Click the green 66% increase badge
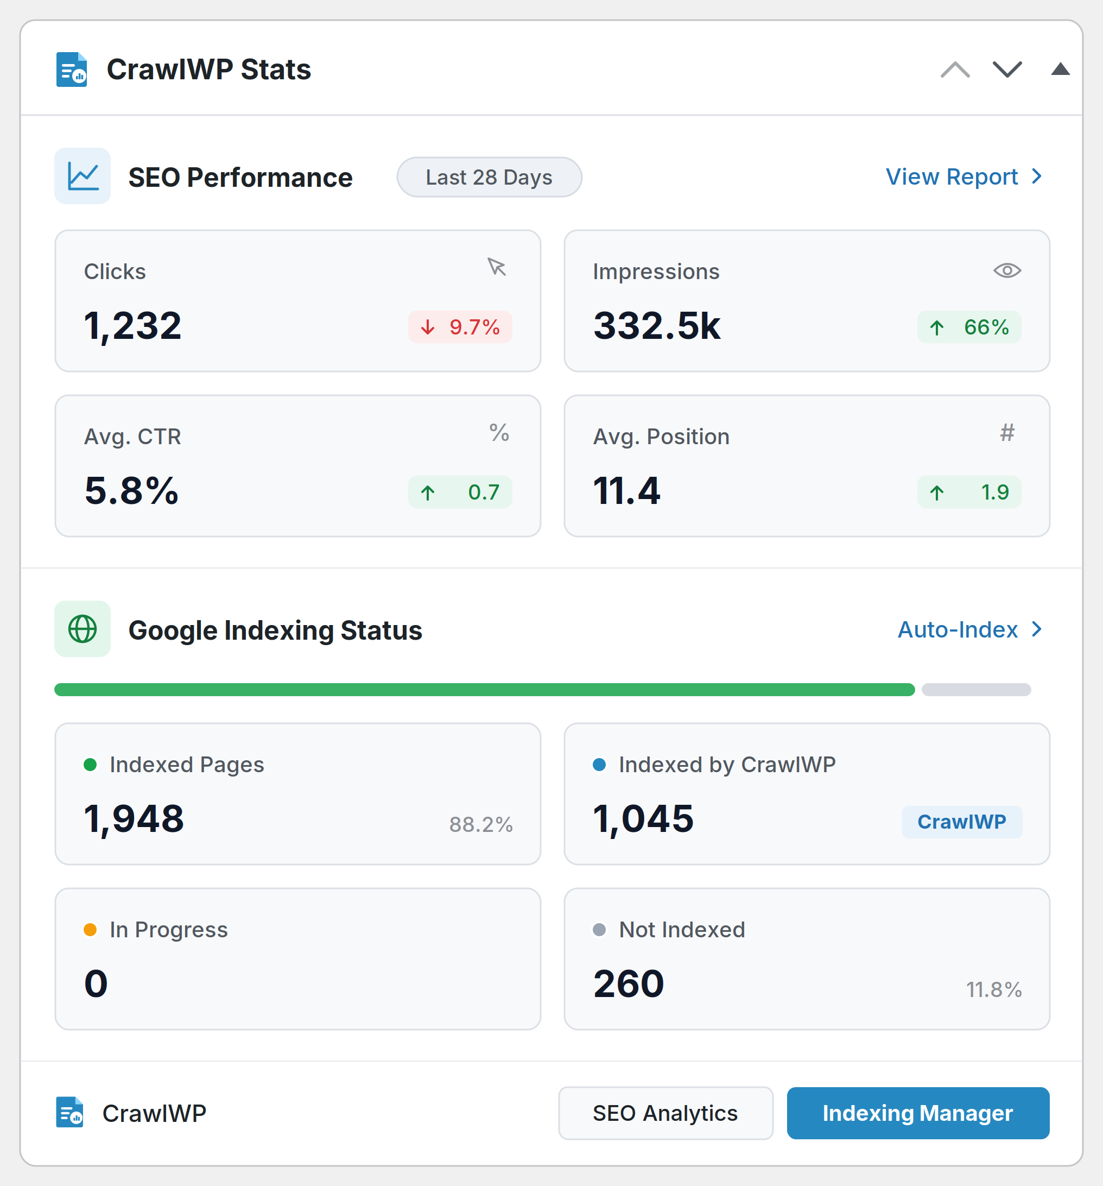Viewport: 1103px width, 1186px height. 969,327
